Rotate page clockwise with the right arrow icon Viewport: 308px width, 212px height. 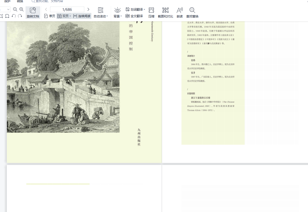[20, 16]
